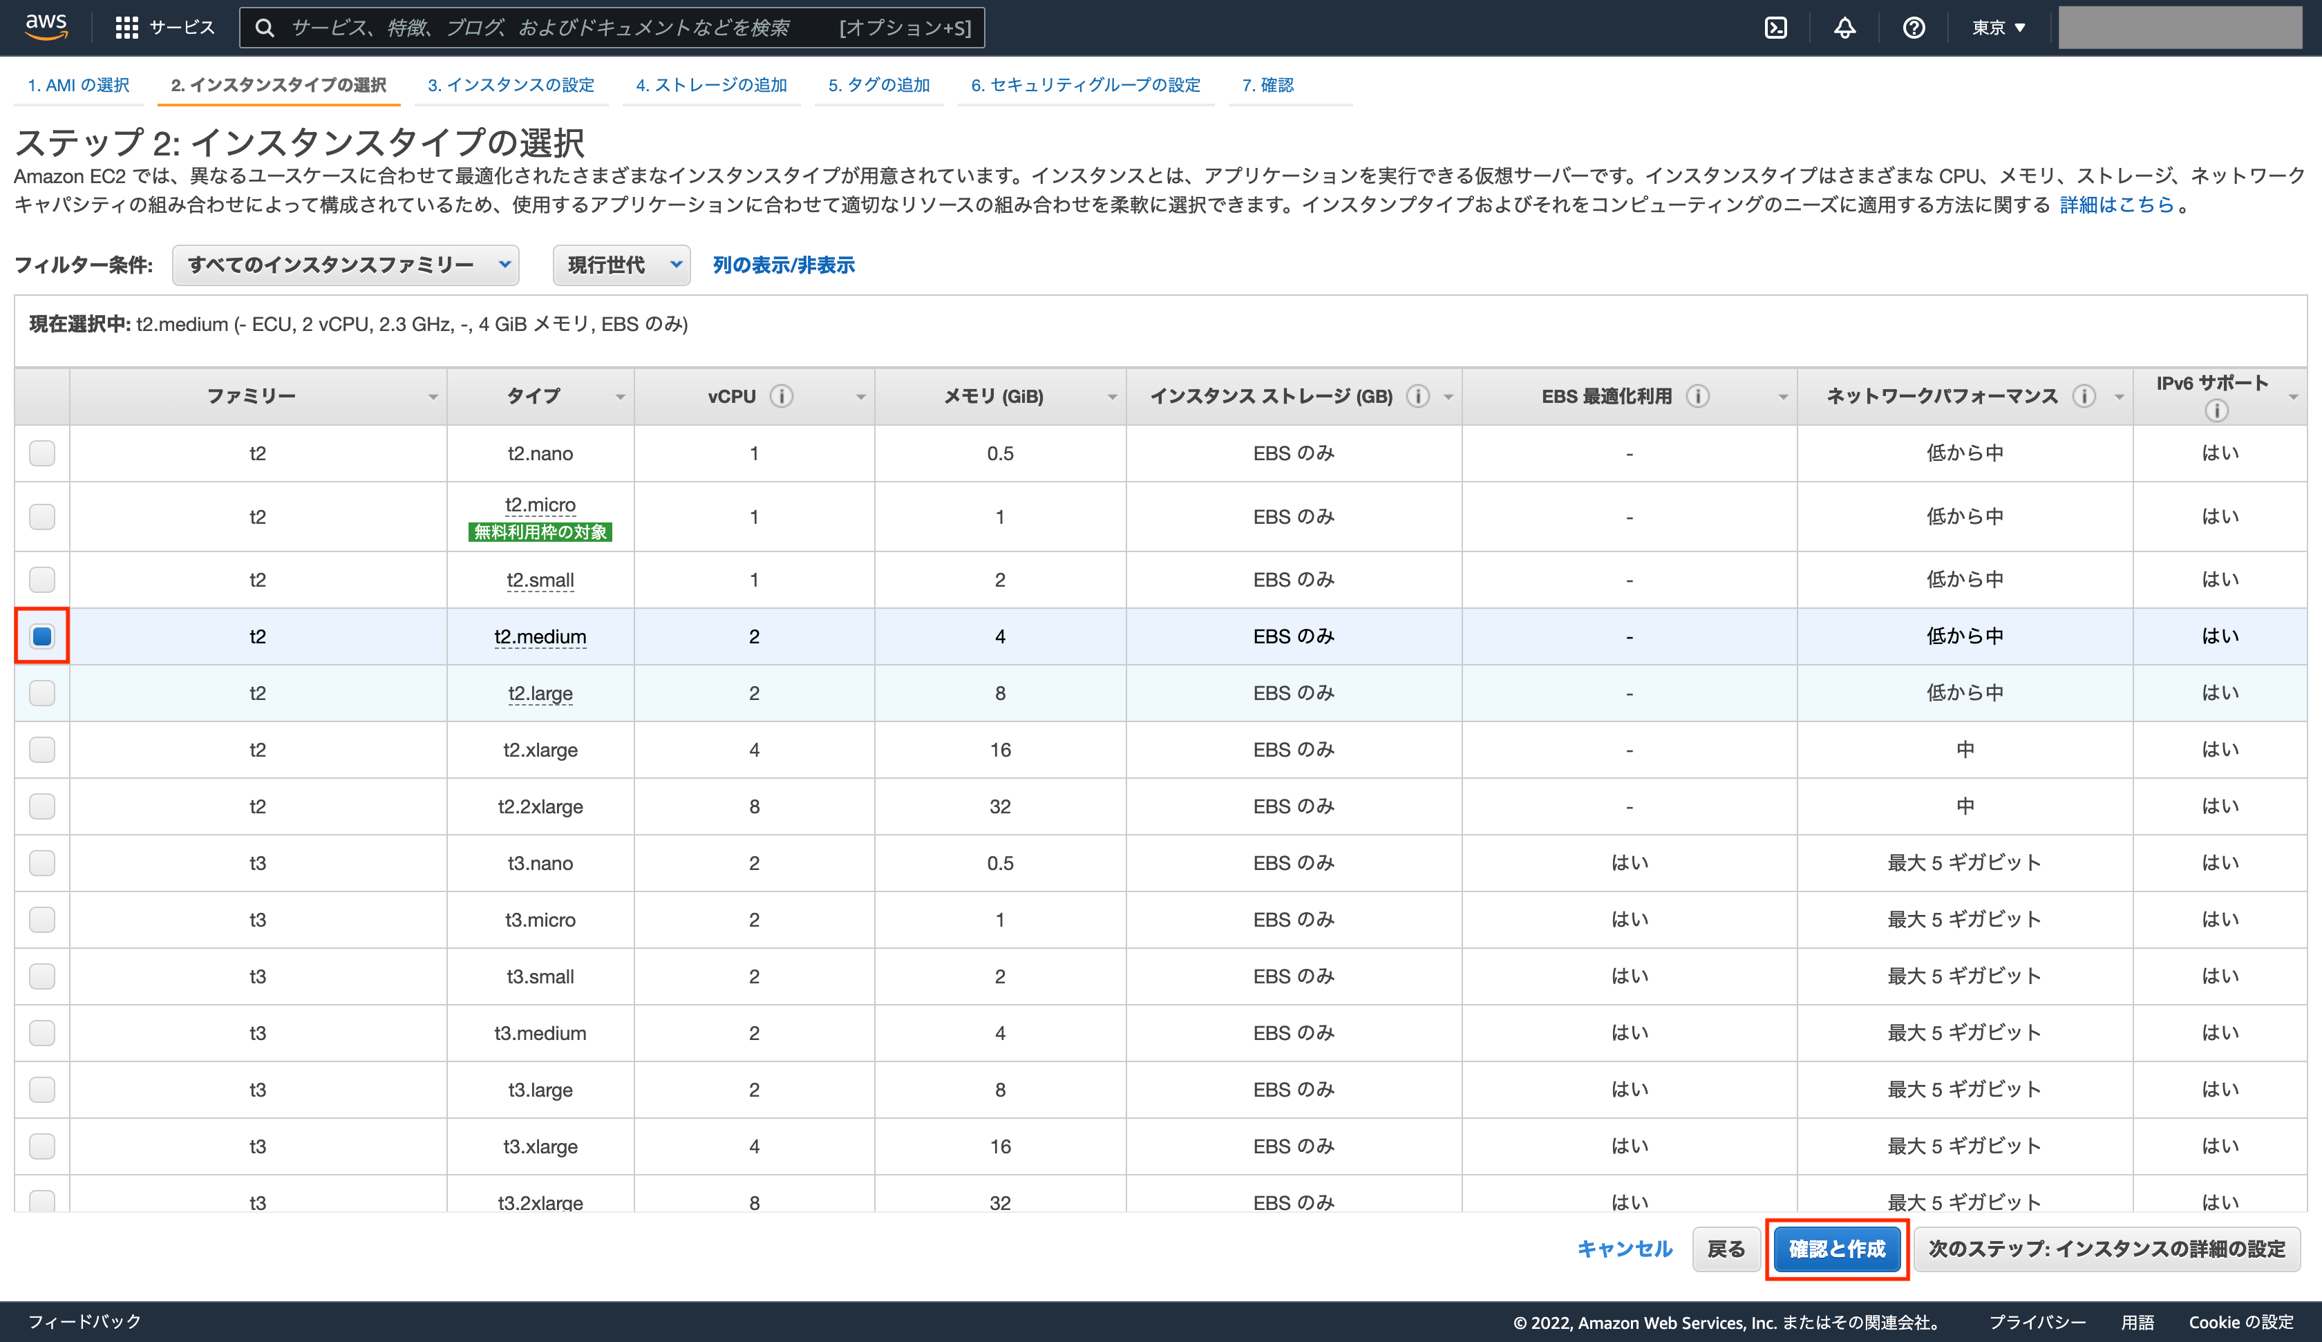Click the t2.small type name

540,580
